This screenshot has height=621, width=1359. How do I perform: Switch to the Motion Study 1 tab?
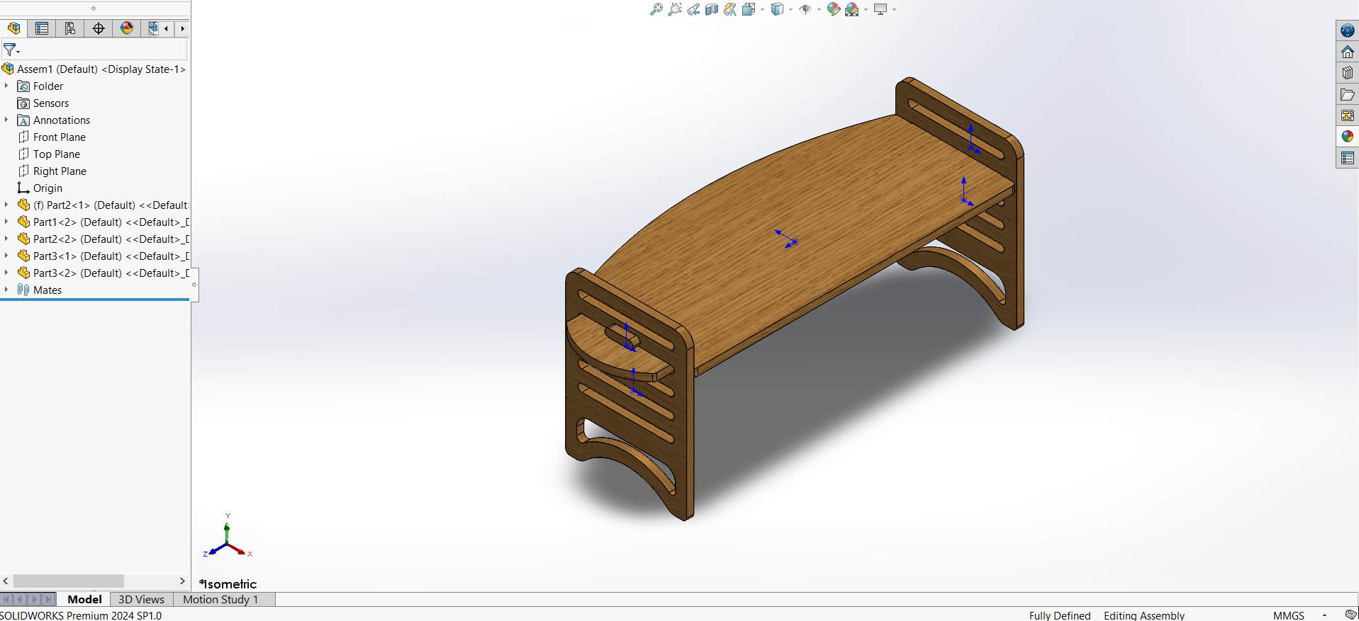[220, 599]
